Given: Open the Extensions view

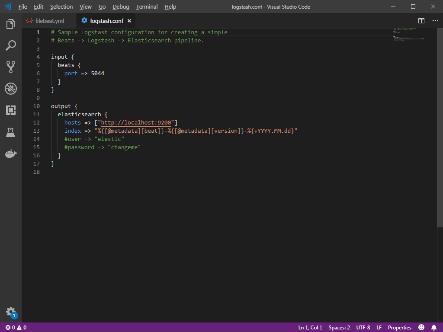Looking at the screenshot, I should [x=11, y=110].
